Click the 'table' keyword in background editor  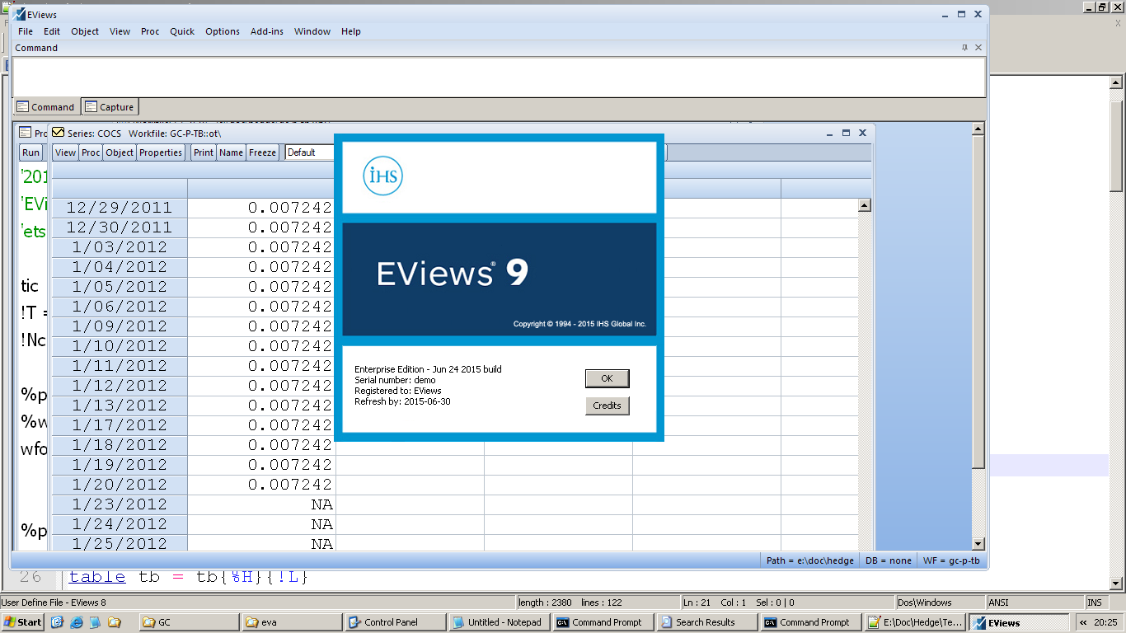[x=97, y=577]
